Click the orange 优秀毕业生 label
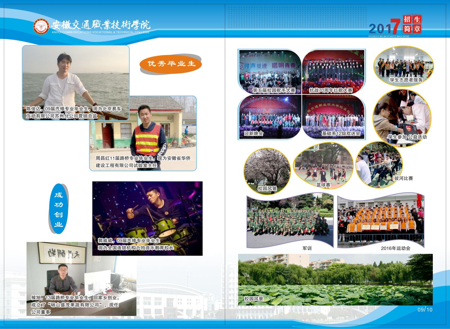The height and width of the screenshot is (329, 450). point(171,64)
